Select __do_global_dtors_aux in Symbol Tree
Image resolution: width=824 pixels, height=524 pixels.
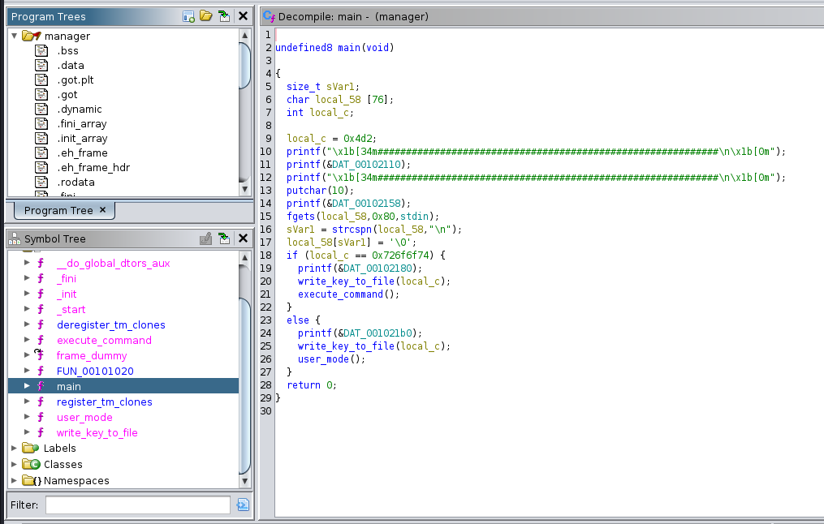pyautogui.click(x=113, y=263)
